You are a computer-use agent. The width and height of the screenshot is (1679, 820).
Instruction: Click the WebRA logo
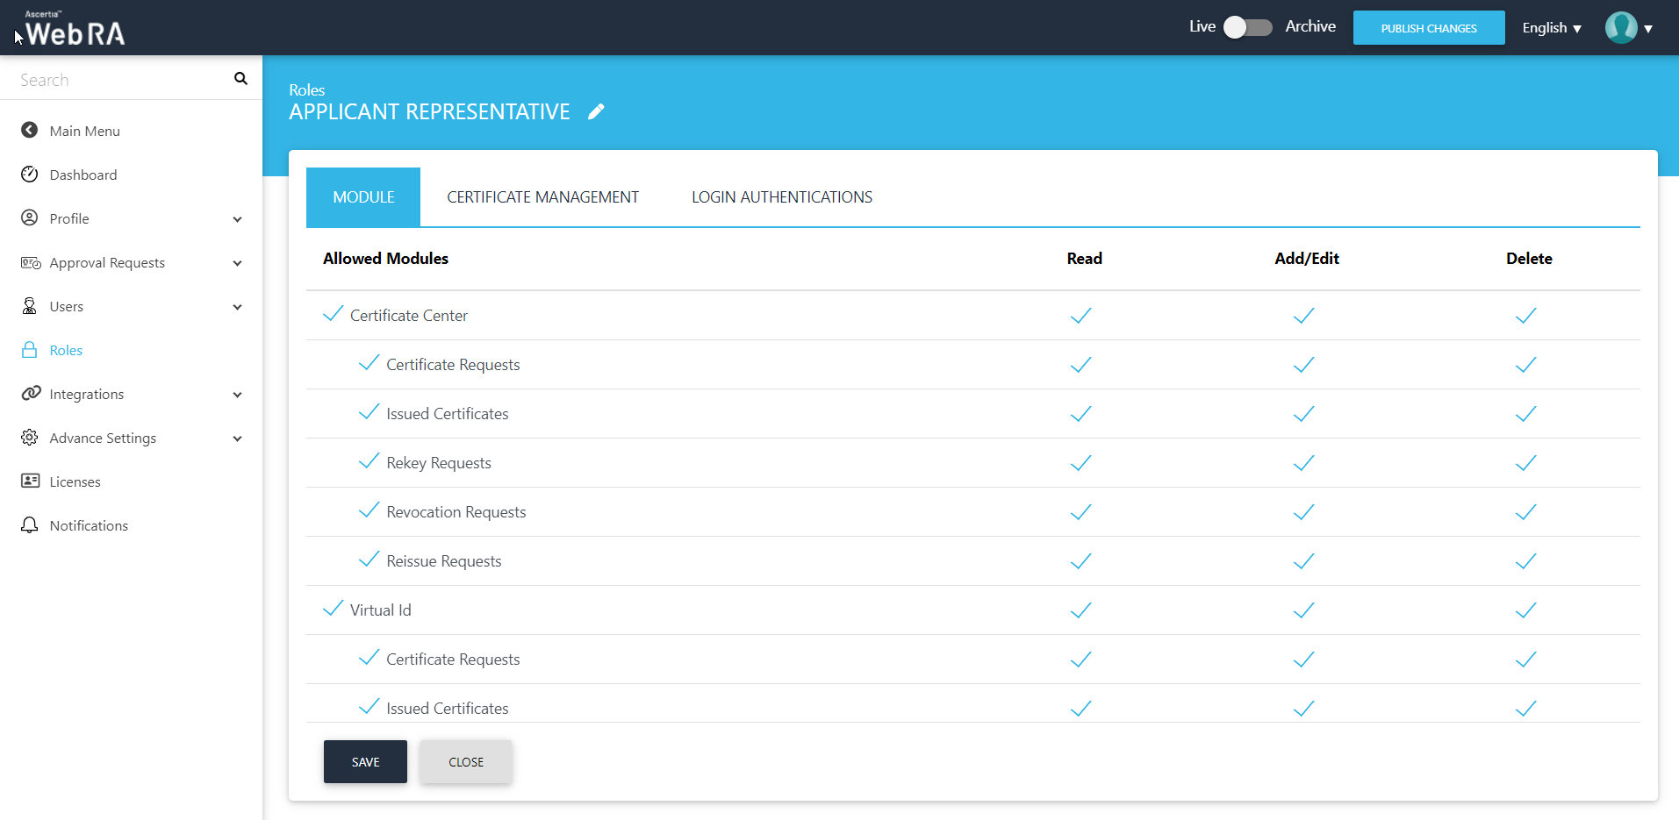pos(75,28)
